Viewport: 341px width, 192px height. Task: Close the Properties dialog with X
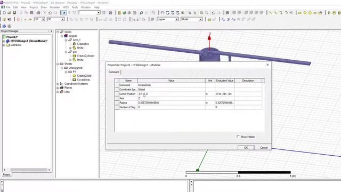267,65
